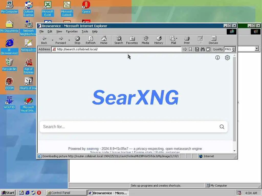Click the bookmark ribbon icon
This screenshot has height=196, width=262.
coord(190,49)
